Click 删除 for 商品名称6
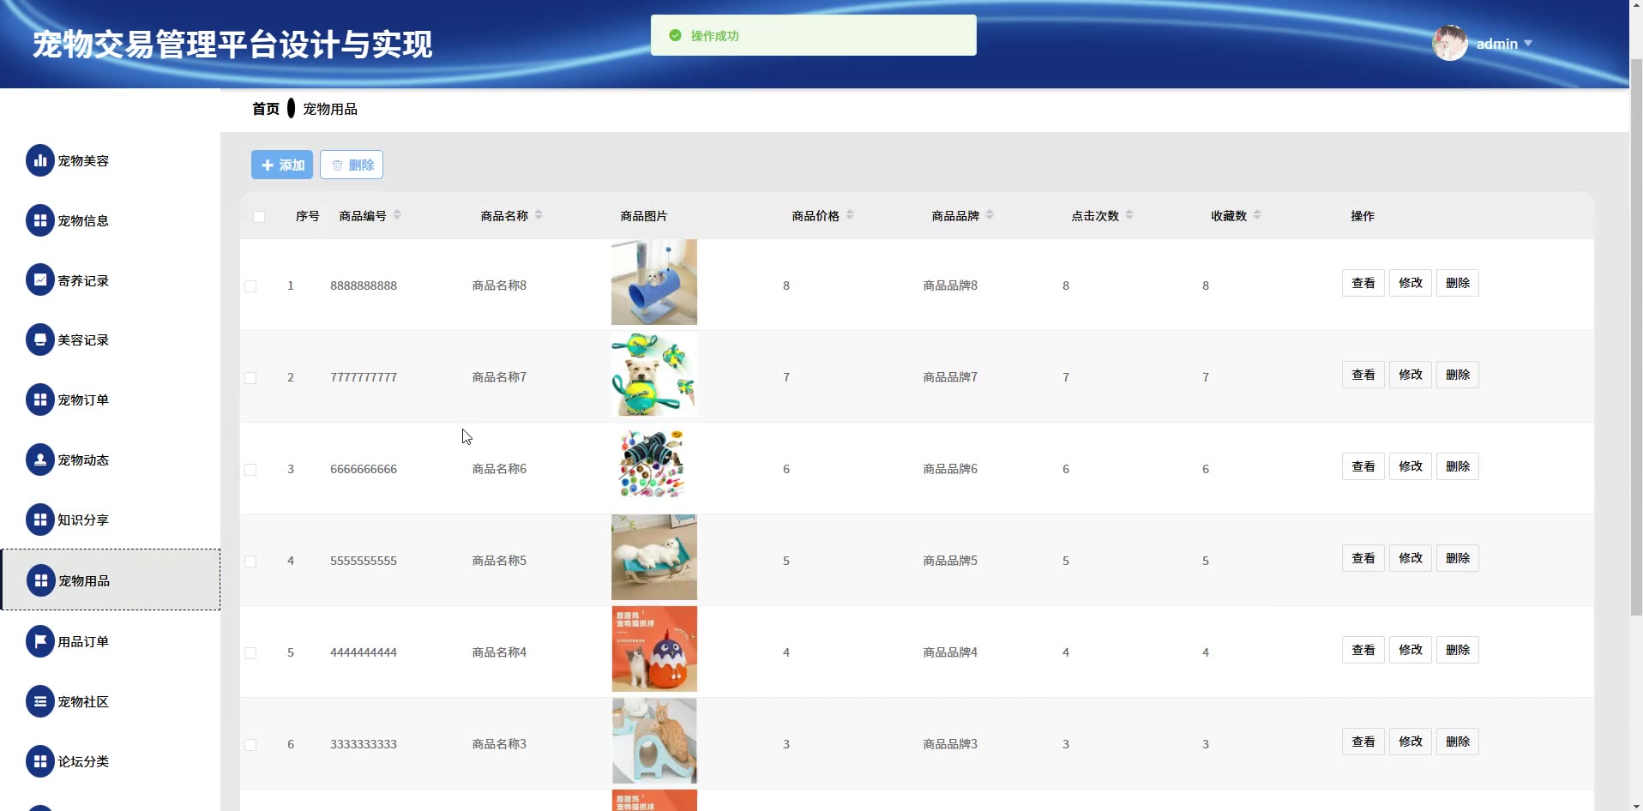1643x811 pixels. (1458, 466)
